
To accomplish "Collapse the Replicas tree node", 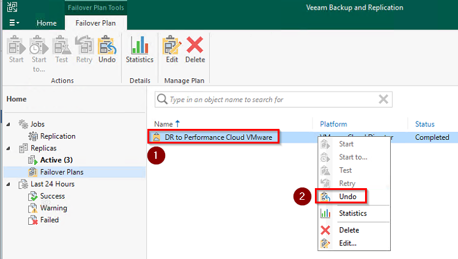I will point(8,148).
